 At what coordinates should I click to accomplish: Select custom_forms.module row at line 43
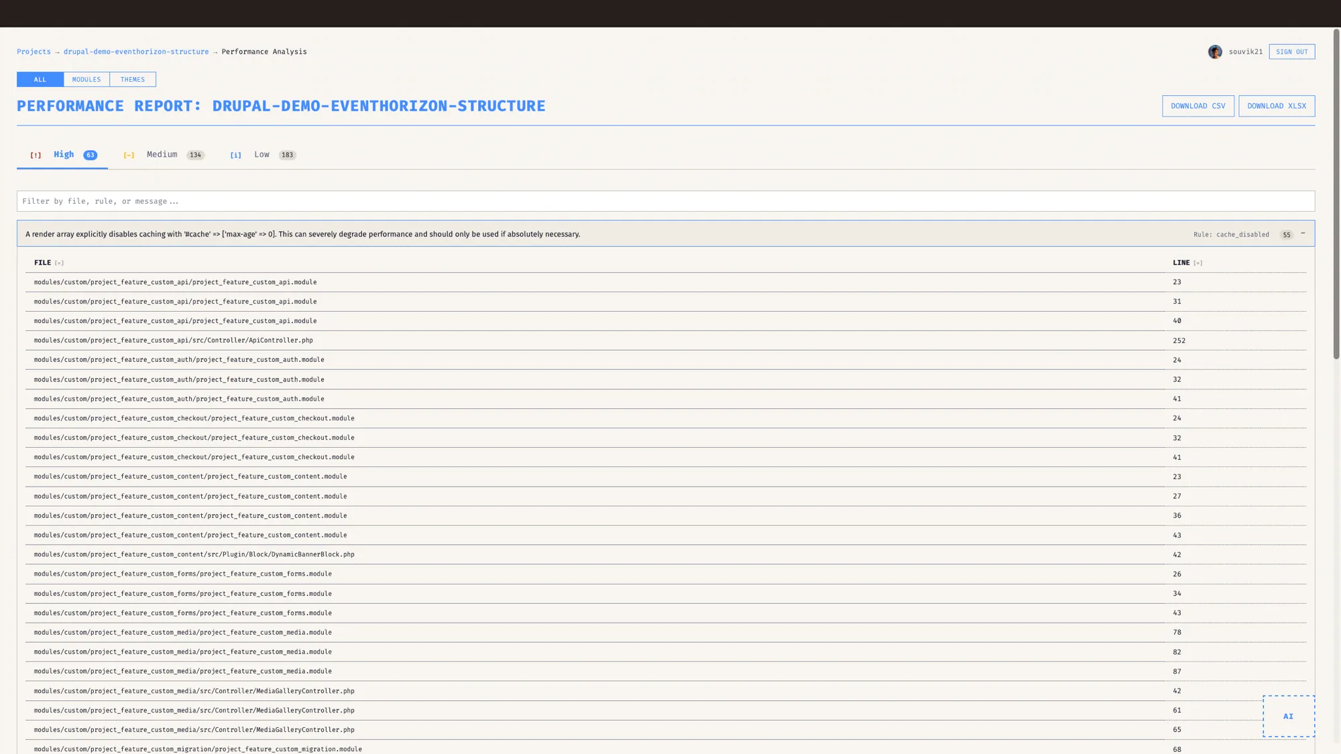coord(666,613)
